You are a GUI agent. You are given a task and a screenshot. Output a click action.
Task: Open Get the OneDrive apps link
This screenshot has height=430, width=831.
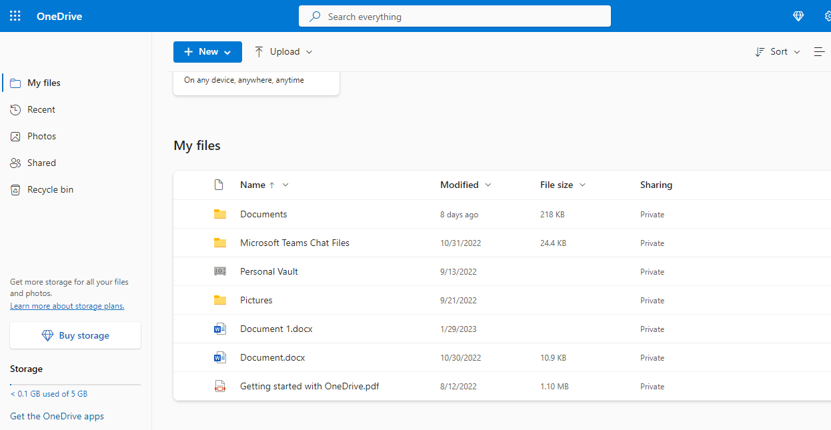(57, 416)
